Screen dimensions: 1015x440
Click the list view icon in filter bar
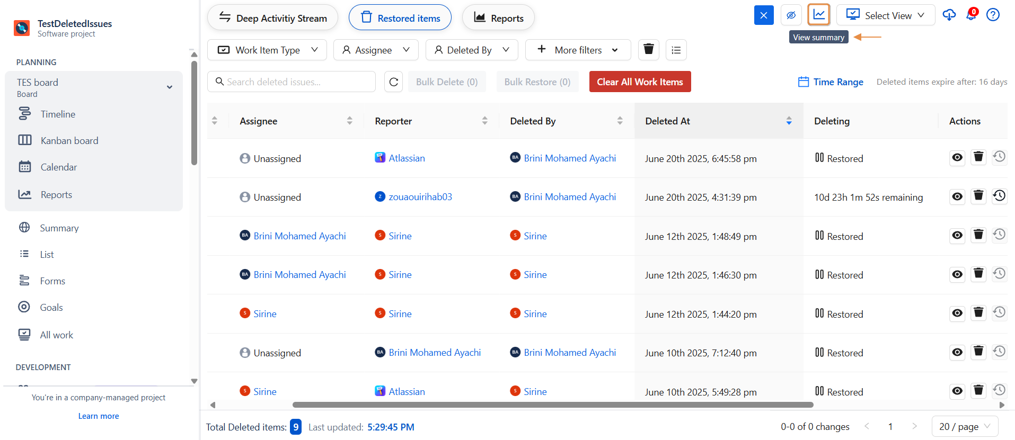[676, 50]
